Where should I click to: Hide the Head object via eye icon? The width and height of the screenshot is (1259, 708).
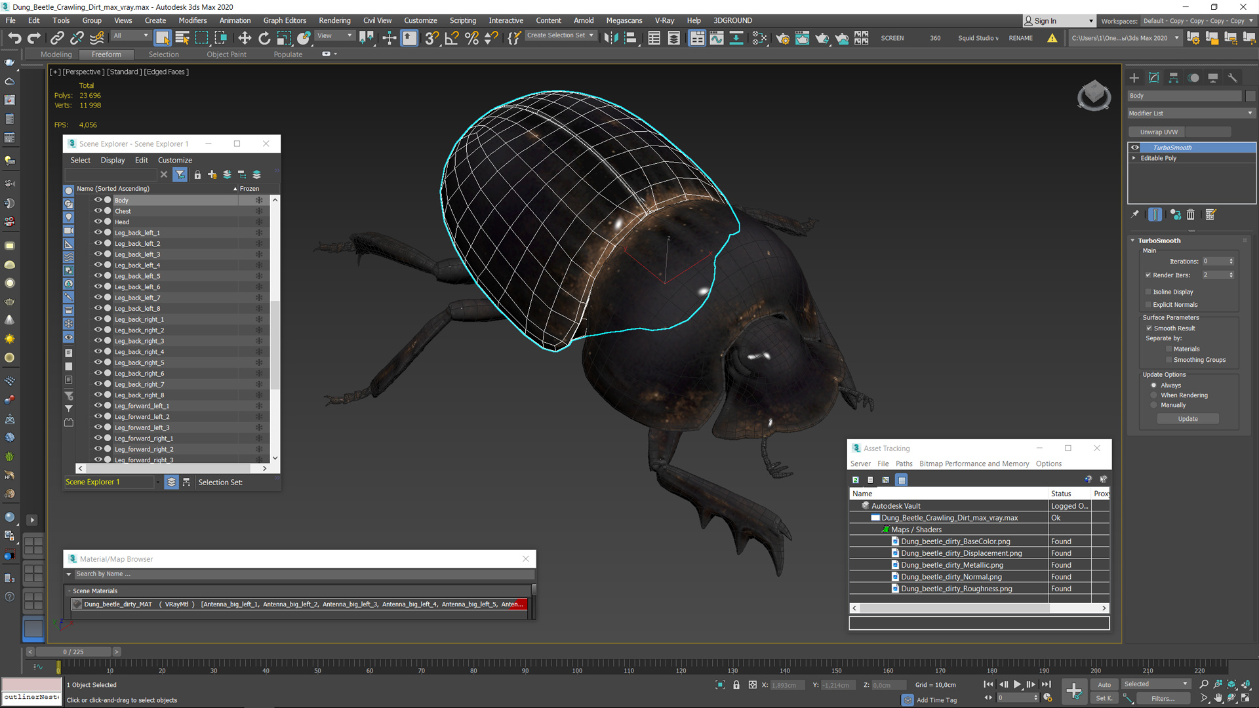(x=98, y=222)
